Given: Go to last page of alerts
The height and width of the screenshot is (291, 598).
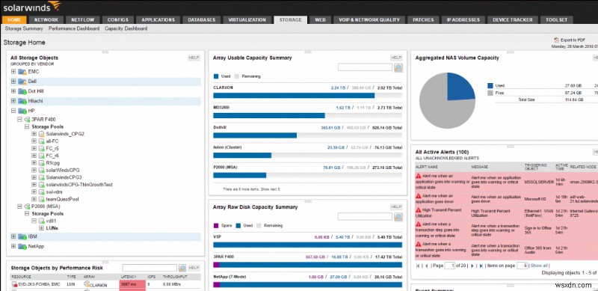Looking at the screenshot, I should (481, 266).
